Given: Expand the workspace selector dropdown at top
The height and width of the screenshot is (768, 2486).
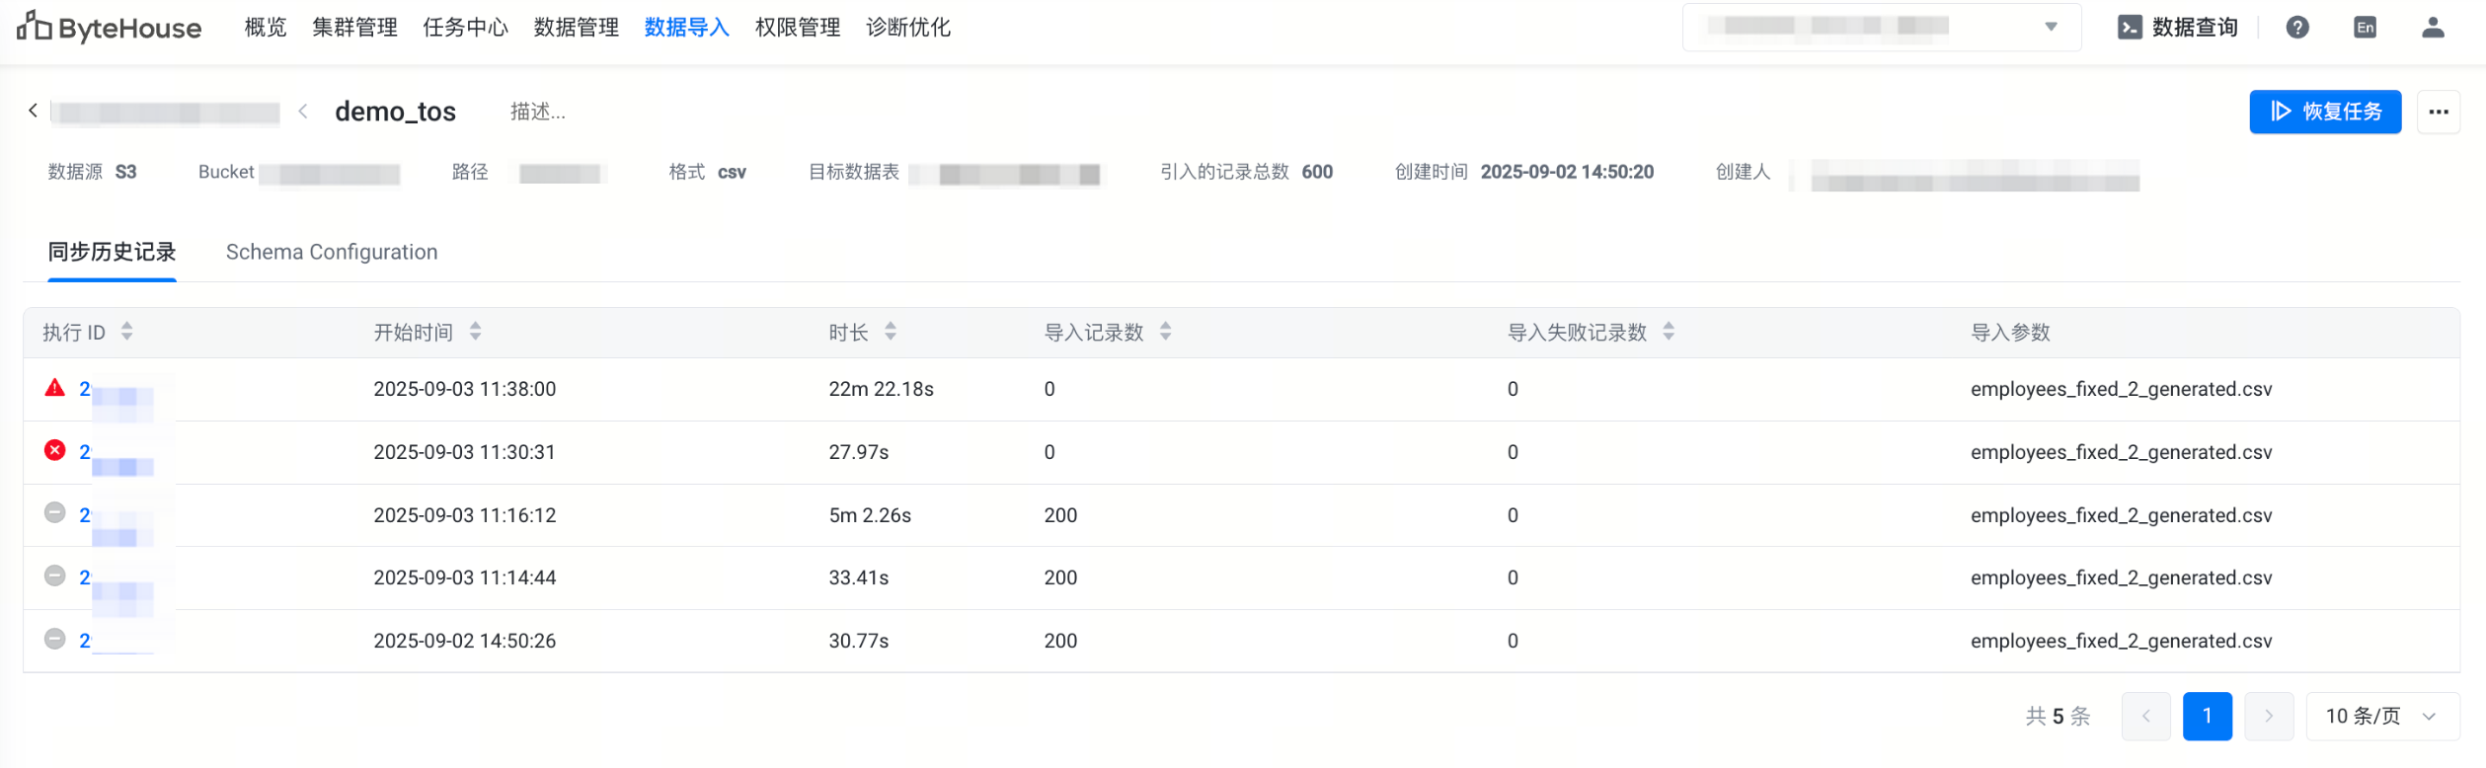Looking at the screenshot, I should click(x=2051, y=28).
